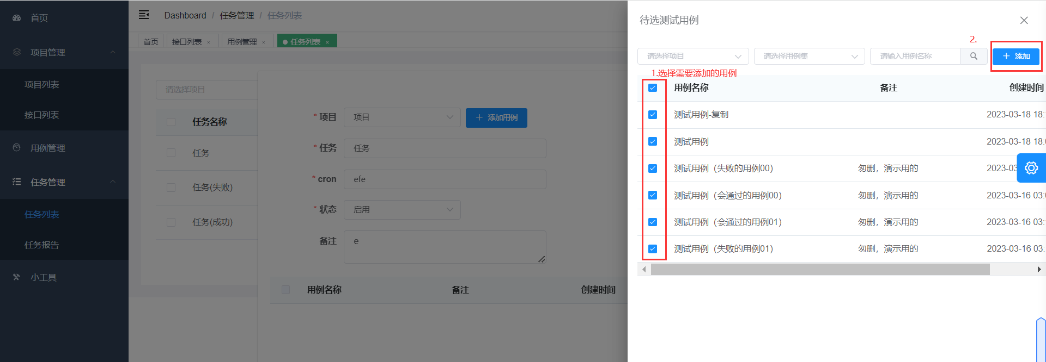This screenshot has height=362, width=1046.
Task: Click the 测试用例-复制 row name
Action: pyautogui.click(x=701, y=115)
